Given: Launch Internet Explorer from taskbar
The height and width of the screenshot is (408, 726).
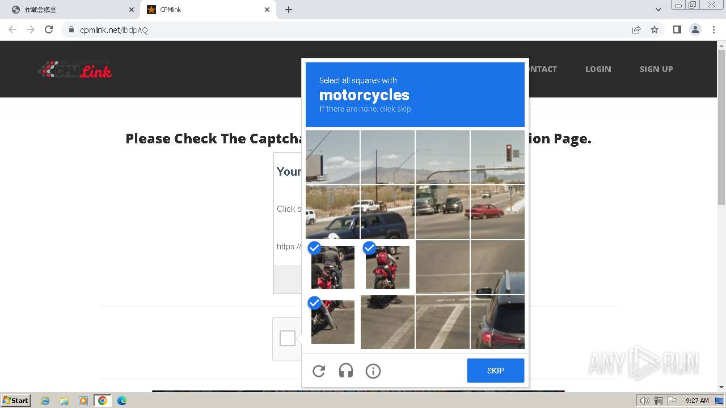Looking at the screenshot, I should point(45,401).
